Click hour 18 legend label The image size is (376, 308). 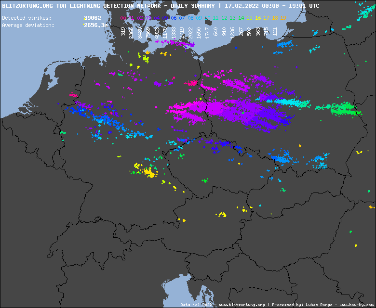coord(275,18)
